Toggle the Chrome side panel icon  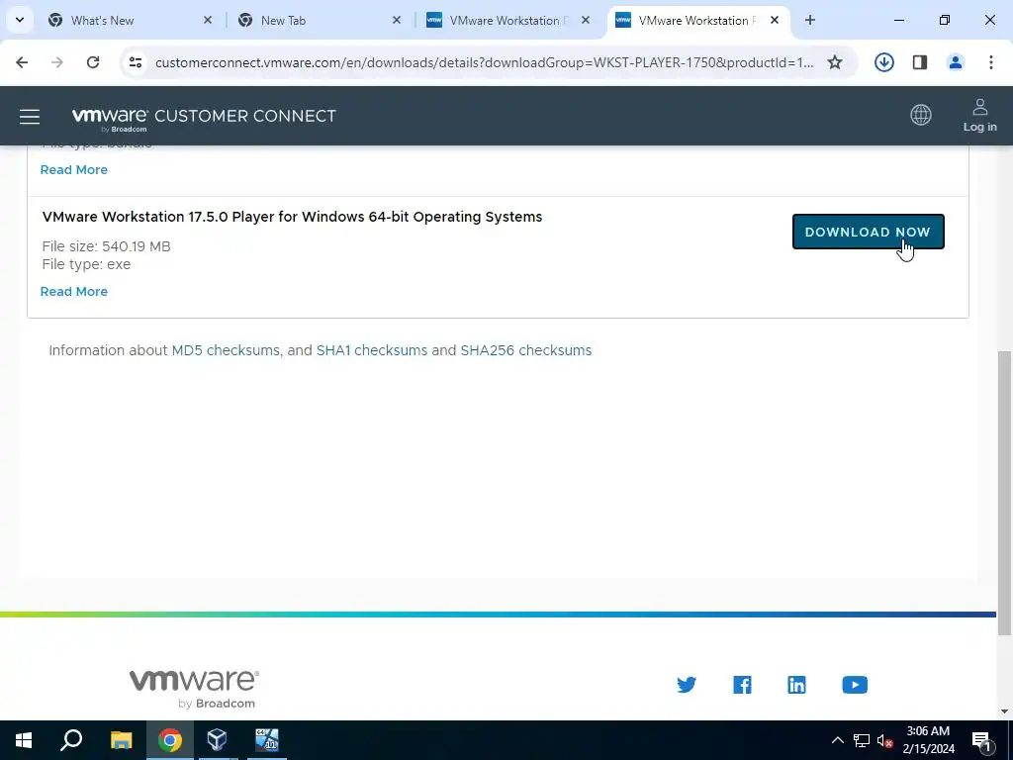coord(920,62)
